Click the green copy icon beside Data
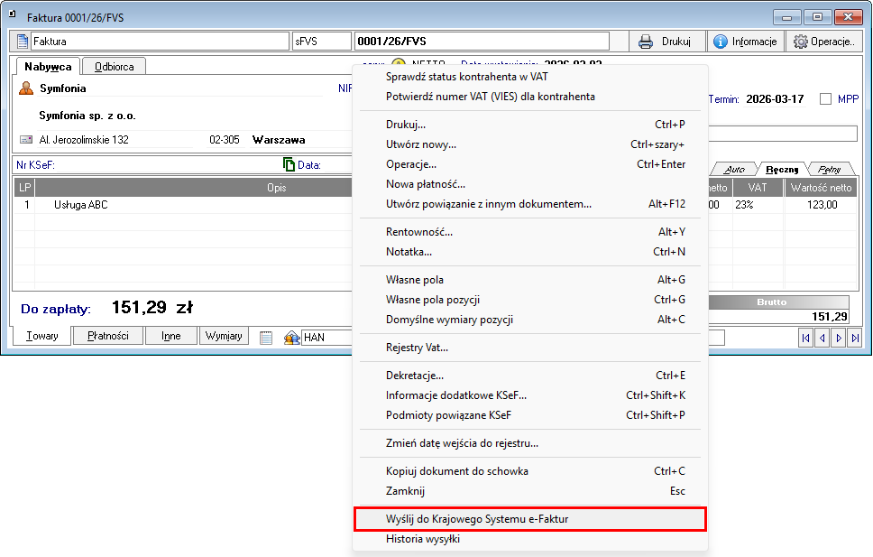This screenshot has width=873, height=557. (289, 165)
